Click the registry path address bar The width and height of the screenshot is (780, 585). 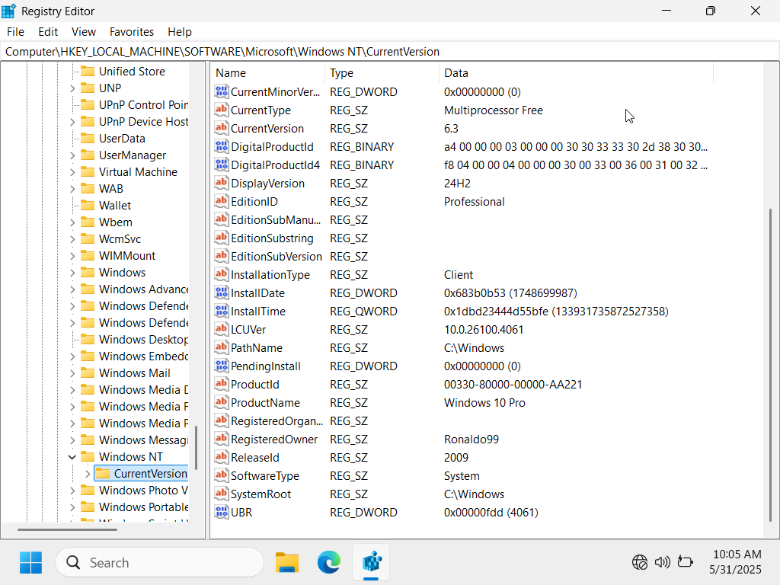click(390, 52)
